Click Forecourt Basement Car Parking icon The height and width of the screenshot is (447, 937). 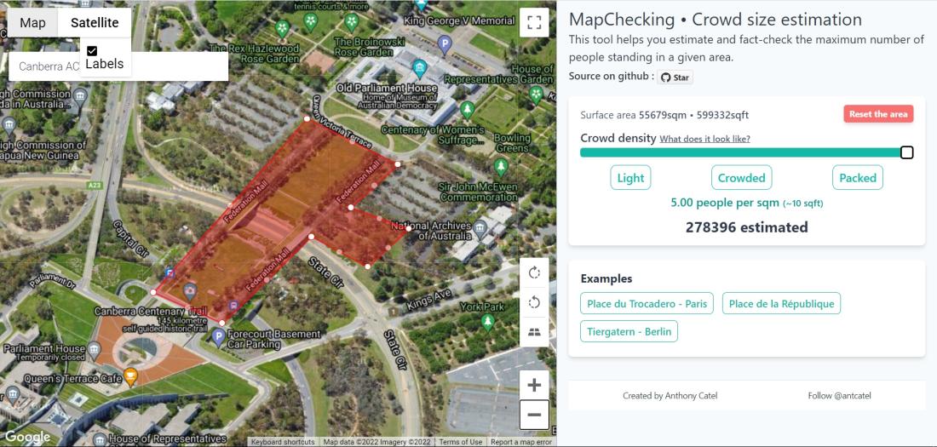218,337
